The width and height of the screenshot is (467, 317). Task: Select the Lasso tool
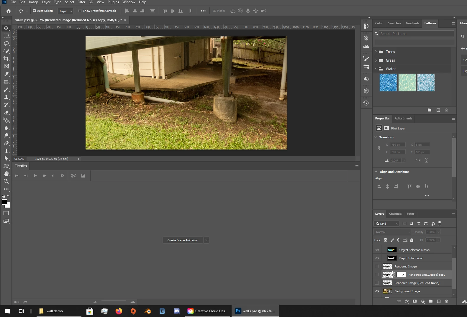tap(6, 43)
